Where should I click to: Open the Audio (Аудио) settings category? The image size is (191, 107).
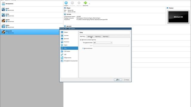click(69, 45)
